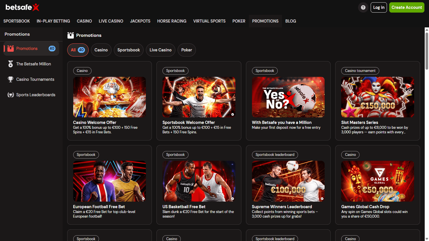Image resolution: width=429 pixels, height=241 pixels.
Task: Click the 40 badge in sidebar Promotions
Action: pos(52,49)
